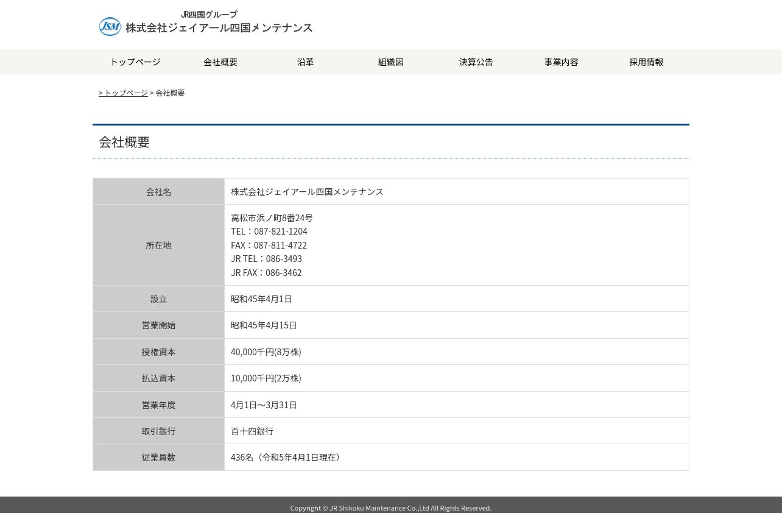Open the 会社概要 menu item
782x513 pixels.
(220, 62)
